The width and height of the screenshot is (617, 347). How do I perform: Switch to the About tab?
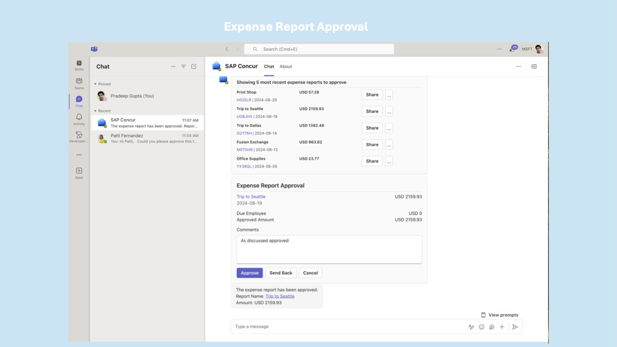click(285, 66)
